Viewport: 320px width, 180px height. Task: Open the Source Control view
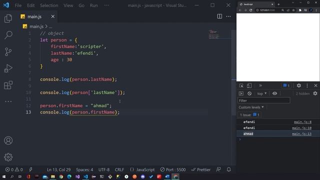click(x=8, y=52)
